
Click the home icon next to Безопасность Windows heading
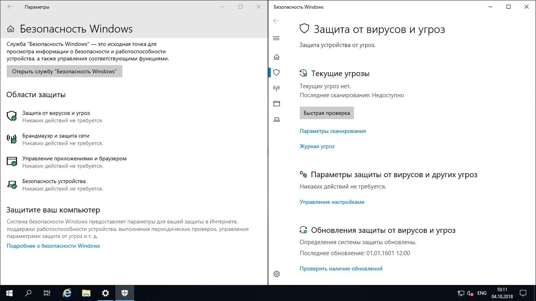pyautogui.click(x=11, y=29)
